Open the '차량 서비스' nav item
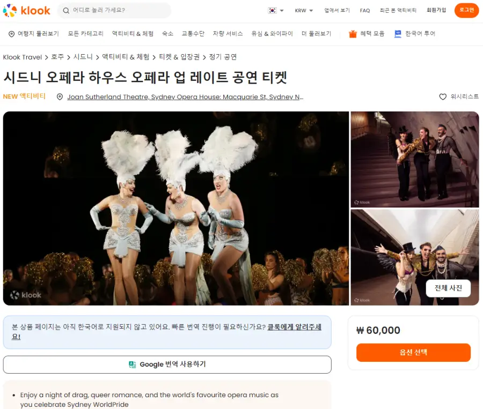The image size is (483, 409). coord(228,34)
